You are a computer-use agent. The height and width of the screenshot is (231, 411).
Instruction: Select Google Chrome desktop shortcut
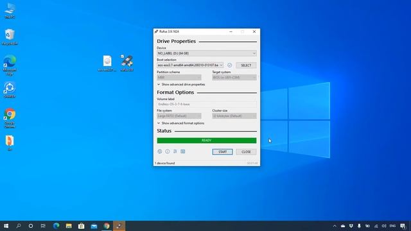tap(10, 118)
